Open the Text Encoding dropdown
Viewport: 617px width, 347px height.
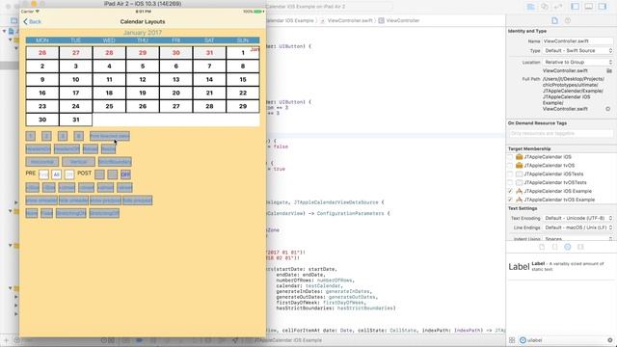(577, 218)
